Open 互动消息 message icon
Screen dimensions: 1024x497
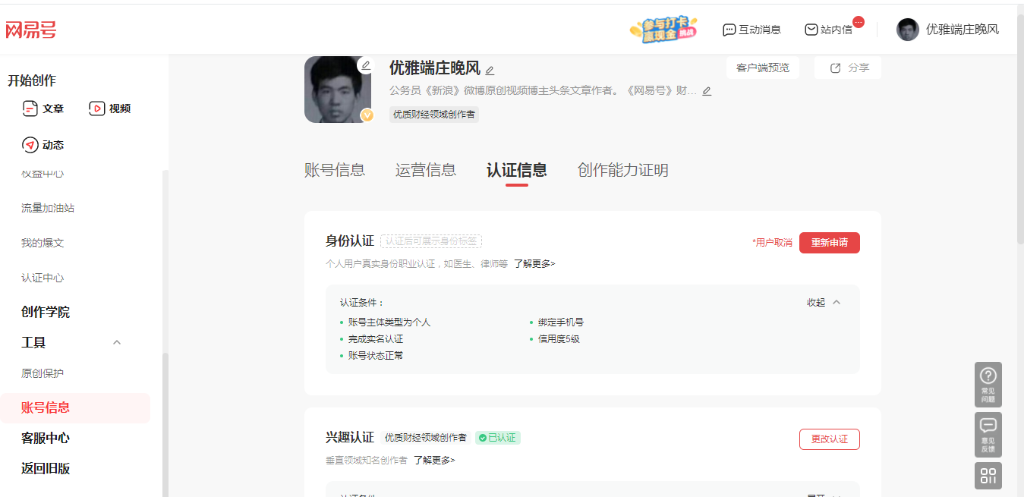pyautogui.click(x=729, y=30)
